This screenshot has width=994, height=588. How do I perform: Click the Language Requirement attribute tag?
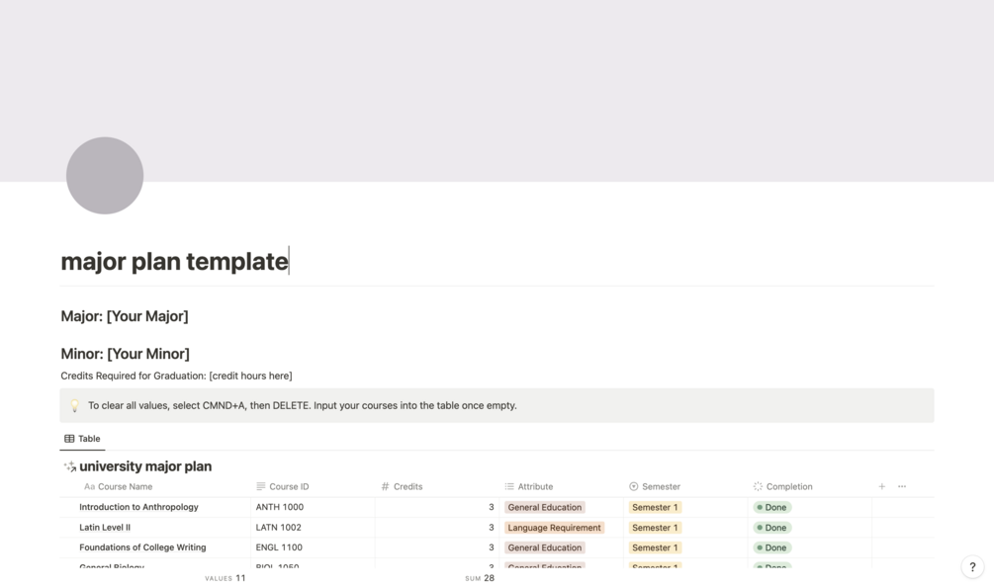554,528
